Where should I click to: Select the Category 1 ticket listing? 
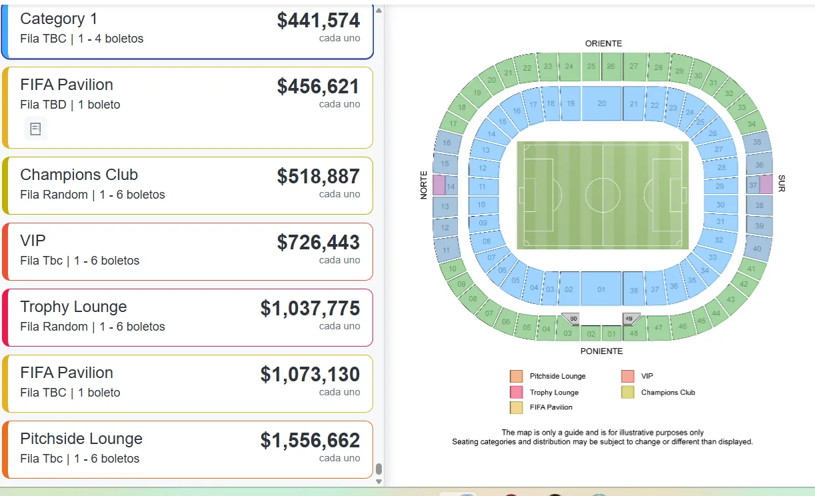coord(187,28)
